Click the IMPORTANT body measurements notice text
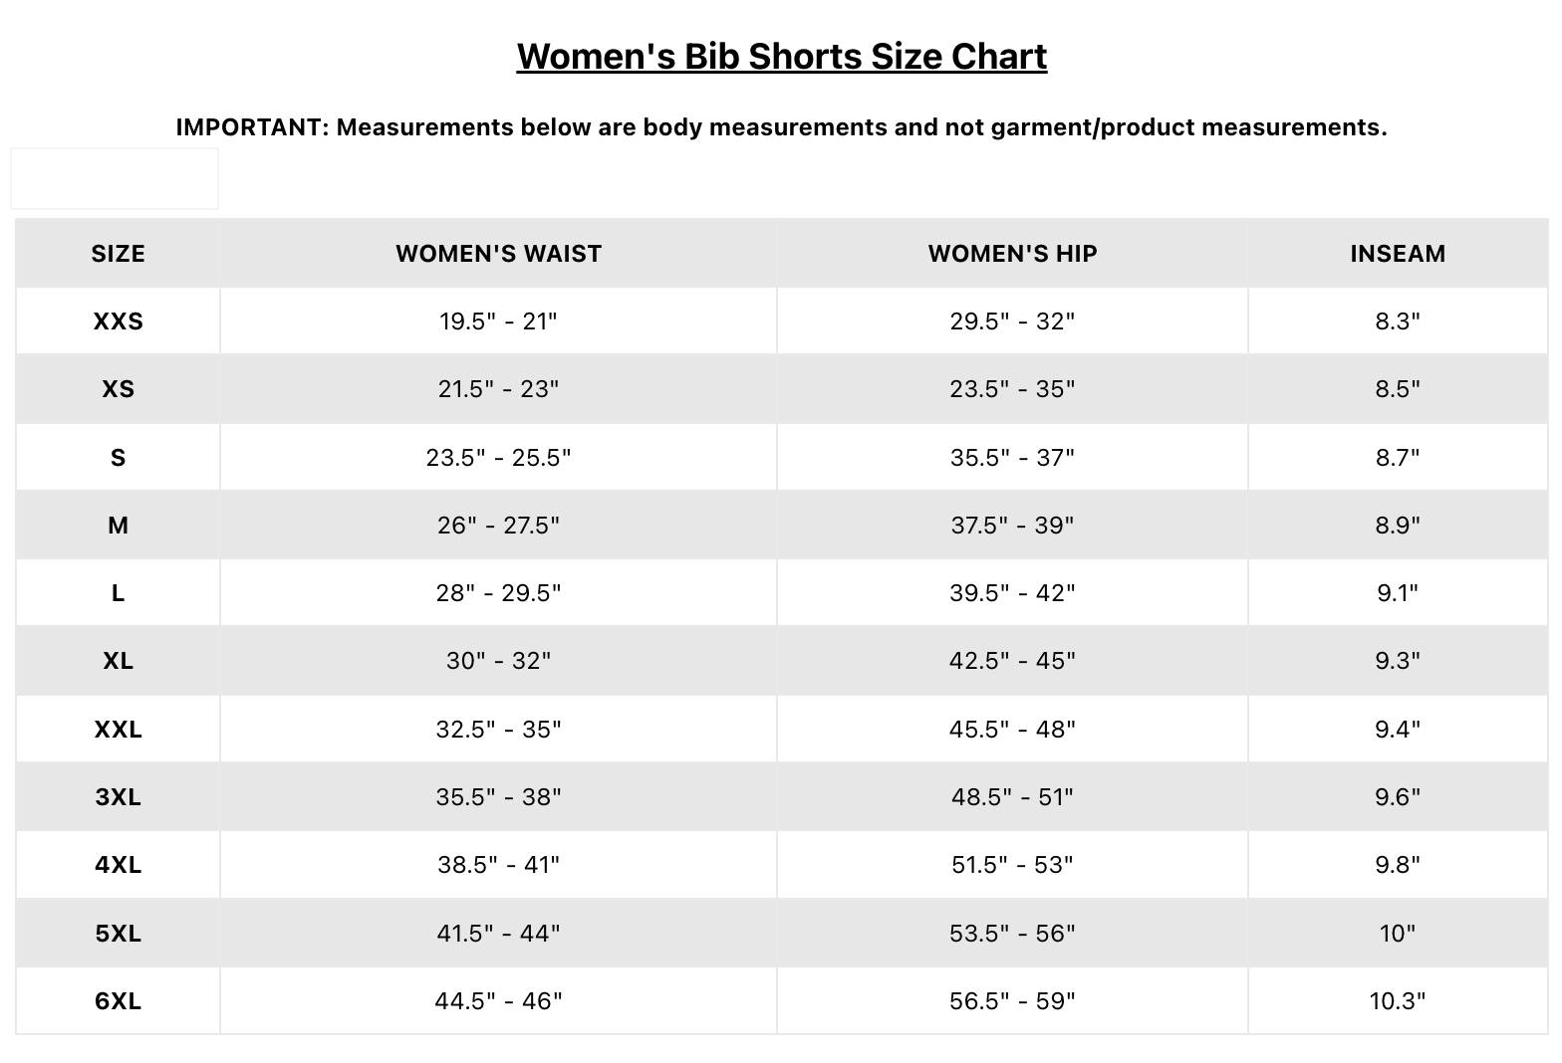This screenshot has height=1063, width=1562. 781,127
